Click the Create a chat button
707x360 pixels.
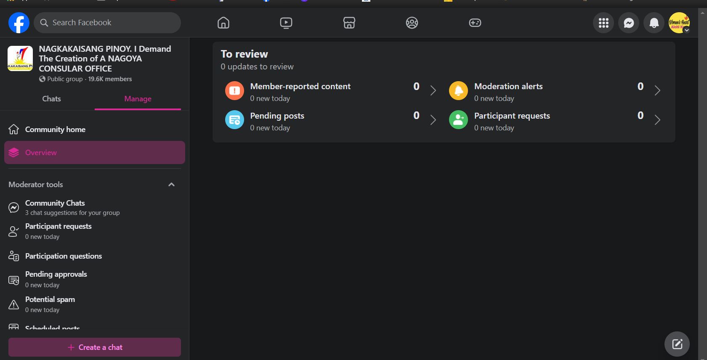[95, 347]
